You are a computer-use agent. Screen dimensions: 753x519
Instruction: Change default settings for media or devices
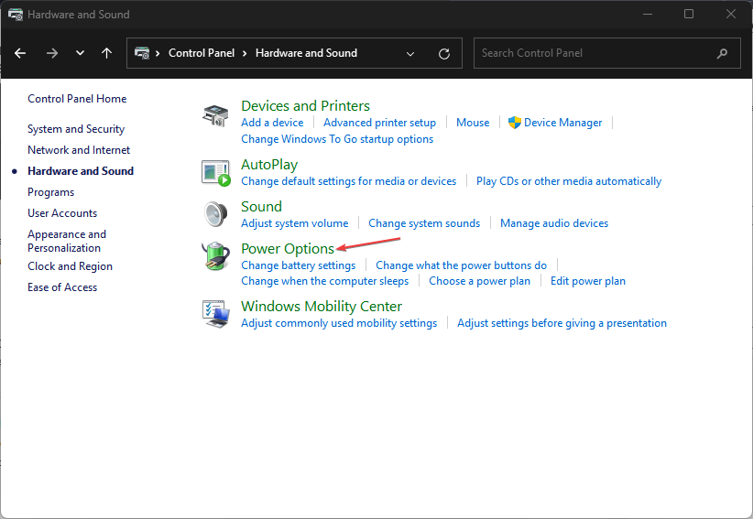tap(349, 181)
